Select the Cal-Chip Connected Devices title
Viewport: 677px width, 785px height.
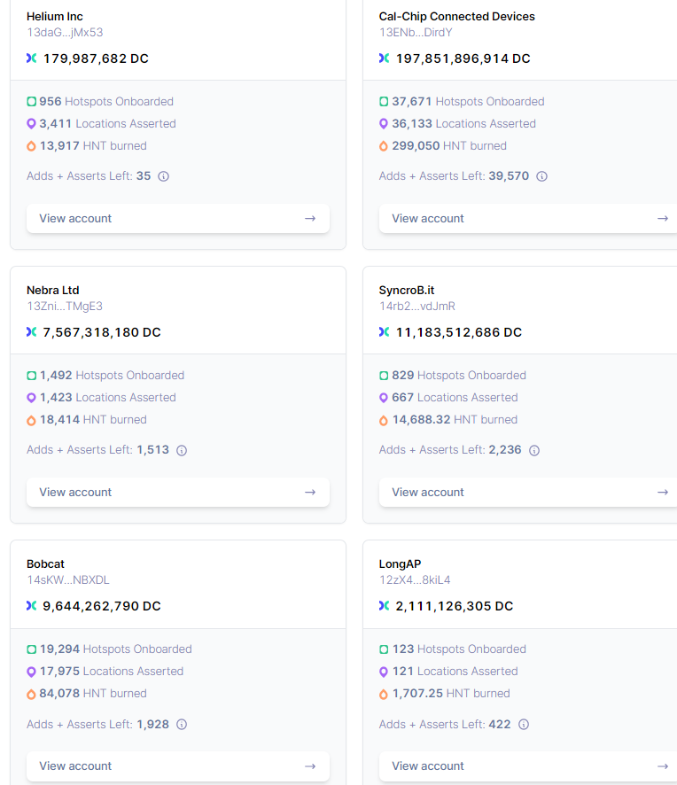(x=456, y=17)
